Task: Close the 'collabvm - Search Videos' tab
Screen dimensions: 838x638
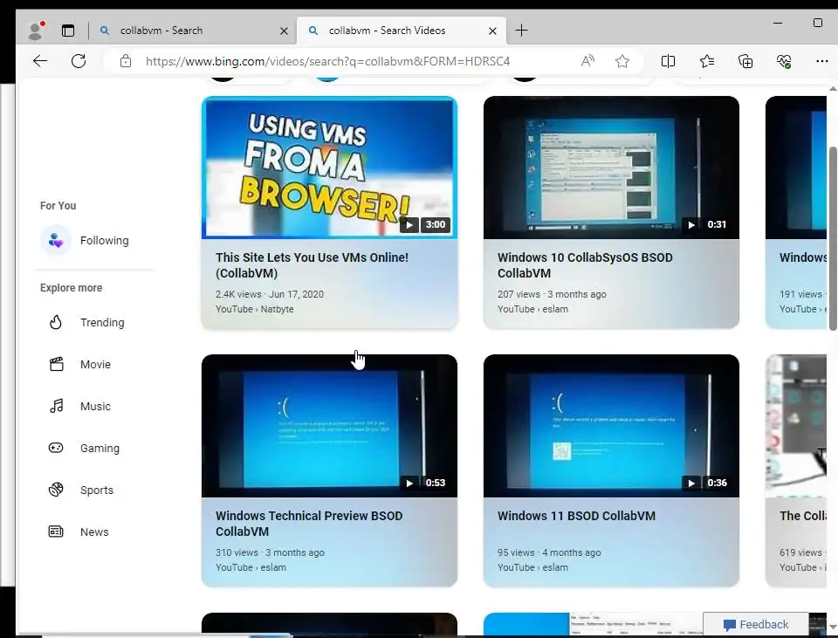Action: 492,31
